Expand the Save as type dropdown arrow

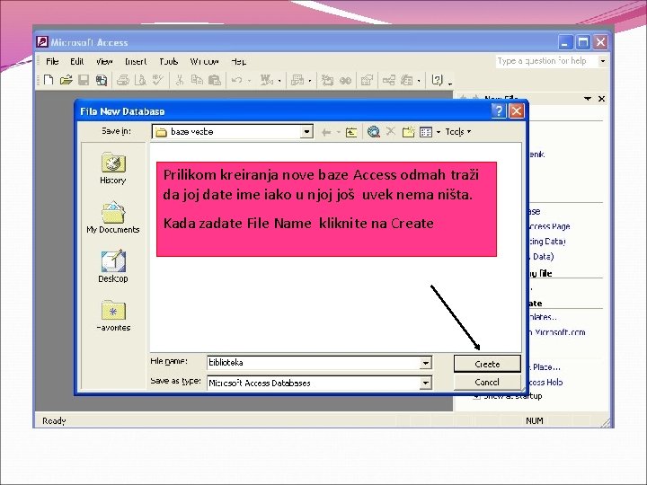point(426,384)
